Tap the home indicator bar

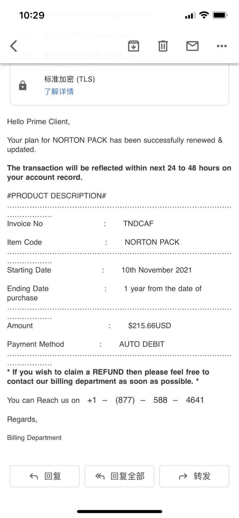119,511
